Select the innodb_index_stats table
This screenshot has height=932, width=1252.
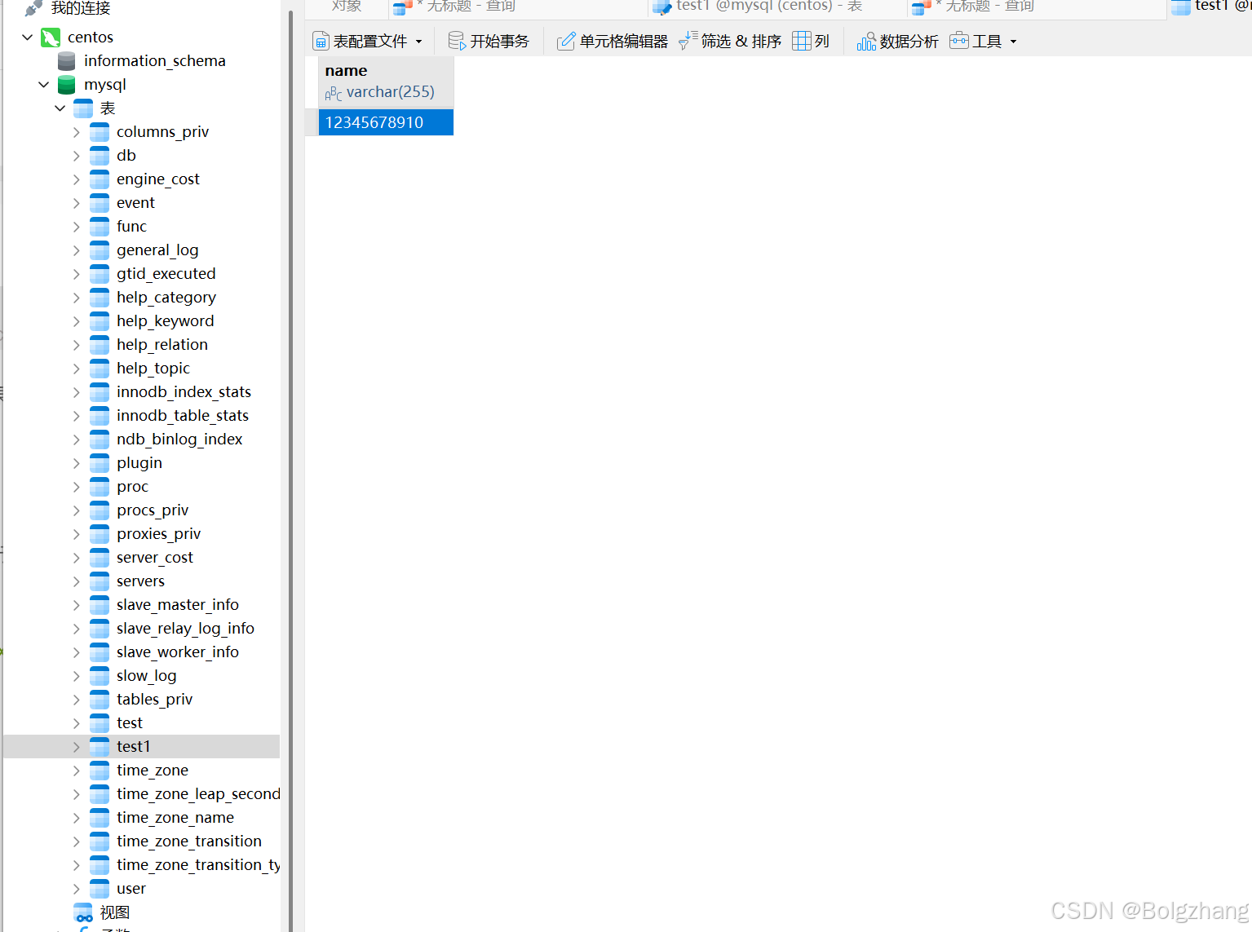(184, 392)
